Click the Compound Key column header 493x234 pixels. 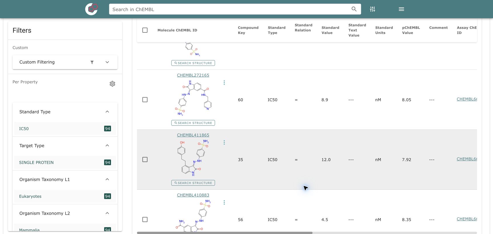(248, 30)
